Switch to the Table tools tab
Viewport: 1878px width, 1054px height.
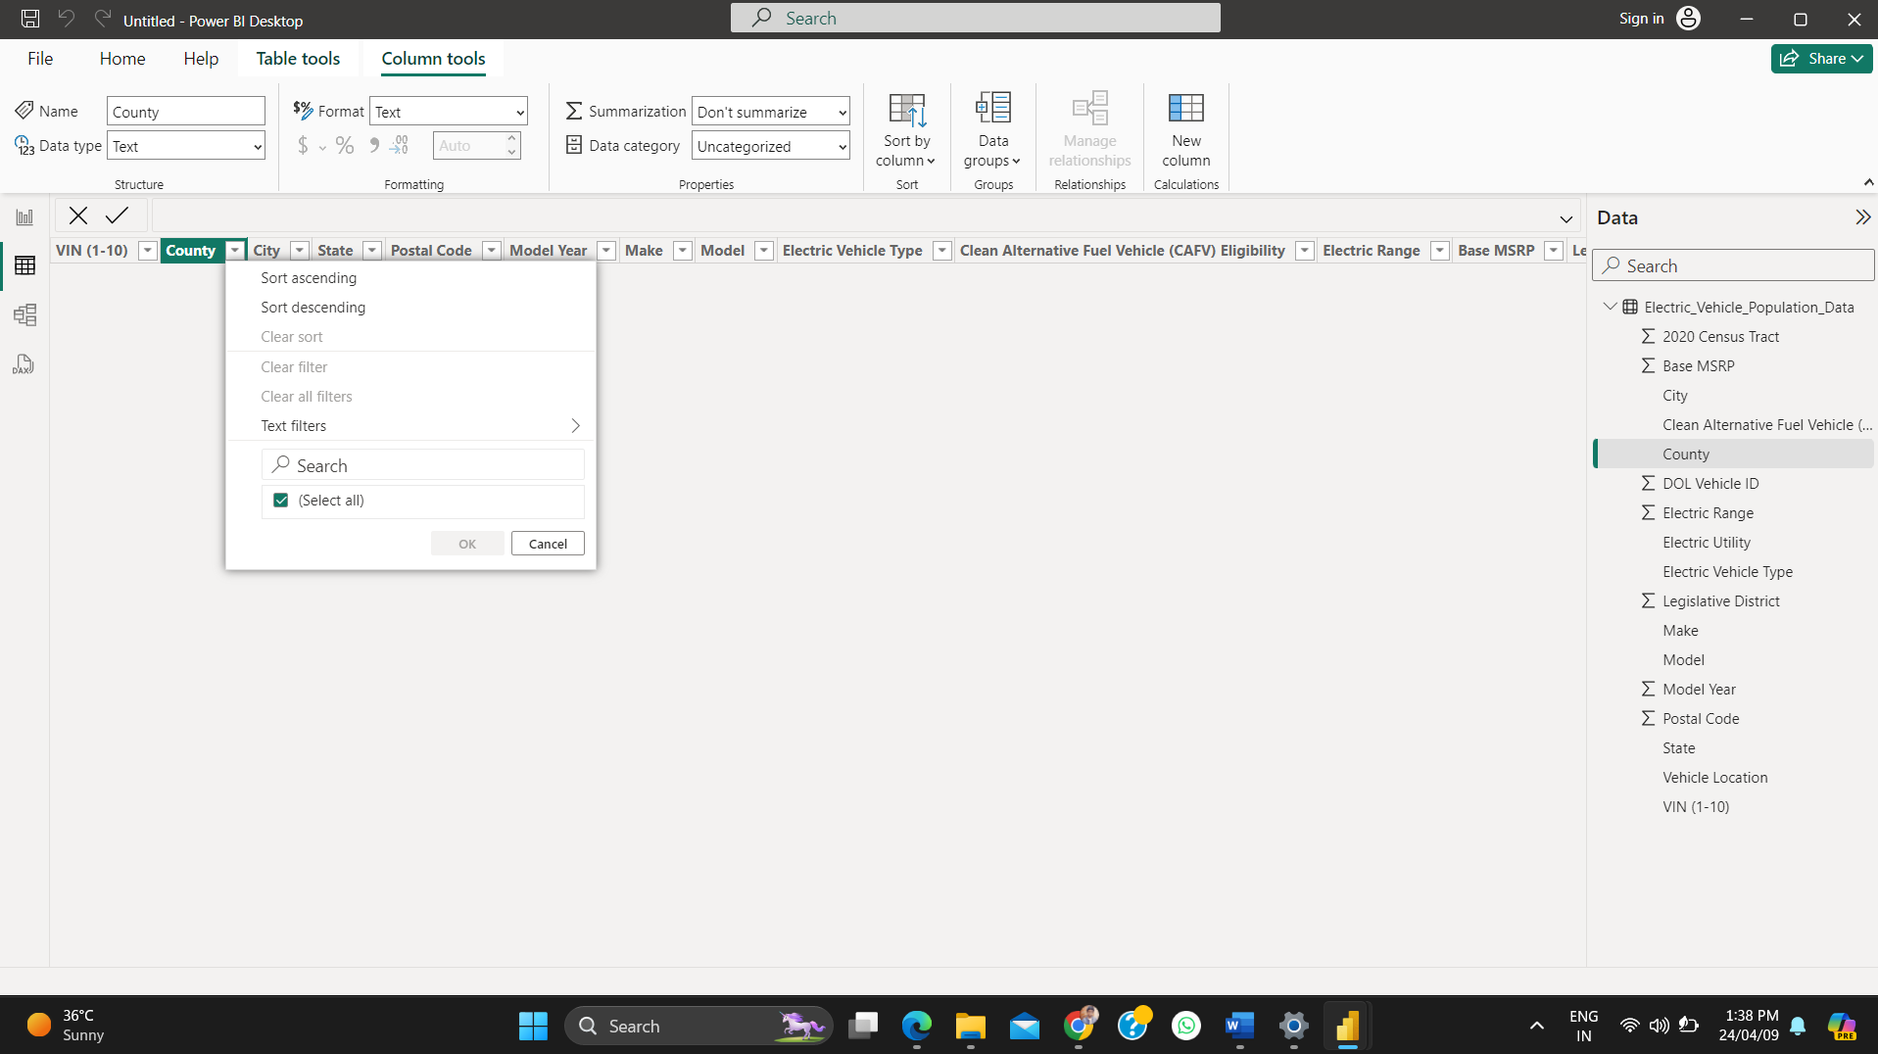point(298,59)
